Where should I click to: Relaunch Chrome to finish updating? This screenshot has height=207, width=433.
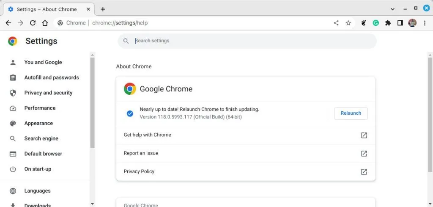[351, 113]
